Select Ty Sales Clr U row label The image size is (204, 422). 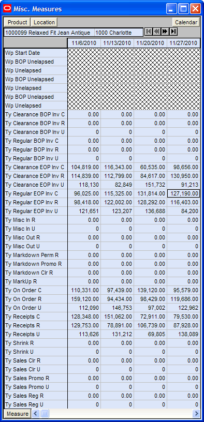(36, 370)
